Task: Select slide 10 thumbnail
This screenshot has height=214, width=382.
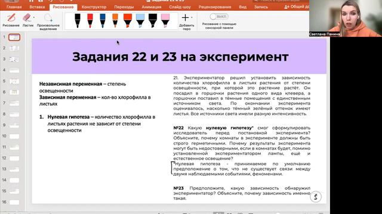Action: (x=14, y=136)
